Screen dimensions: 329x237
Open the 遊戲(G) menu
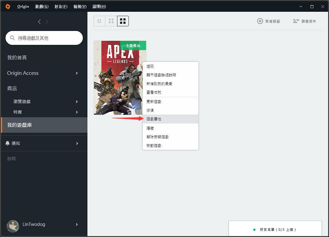point(41,6)
